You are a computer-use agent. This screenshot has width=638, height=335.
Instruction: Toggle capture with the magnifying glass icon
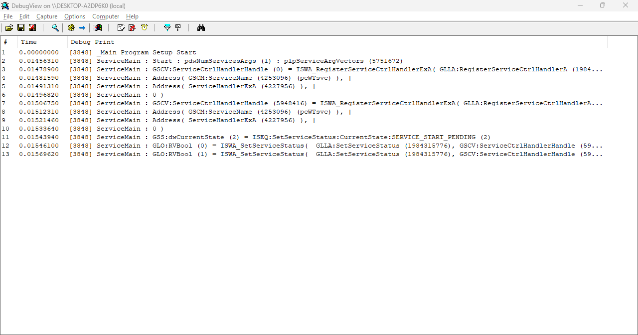click(x=55, y=28)
